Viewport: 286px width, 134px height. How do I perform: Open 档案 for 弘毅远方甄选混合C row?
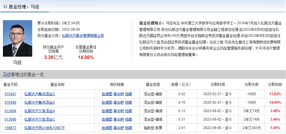tap(129, 94)
